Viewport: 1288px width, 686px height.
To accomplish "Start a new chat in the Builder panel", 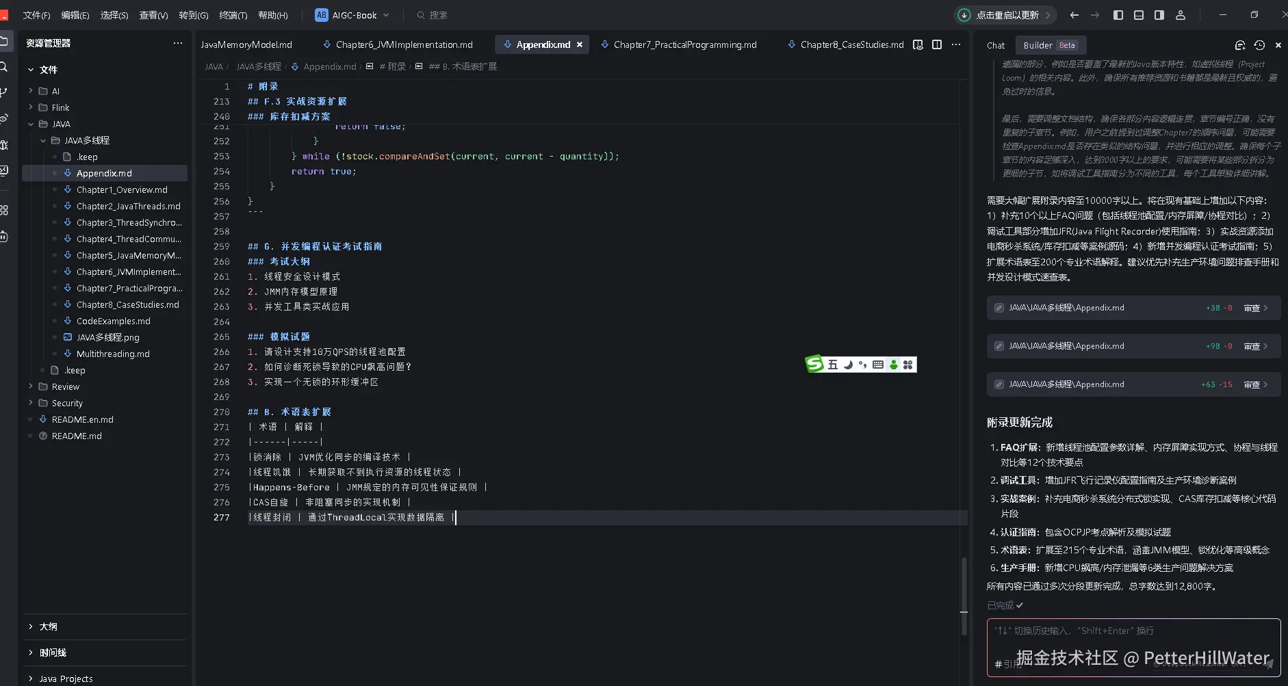I will tap(1240, 45).
